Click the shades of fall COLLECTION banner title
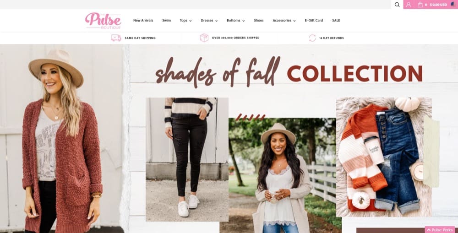This screenshot has width=458, height=233. (289, 71)
